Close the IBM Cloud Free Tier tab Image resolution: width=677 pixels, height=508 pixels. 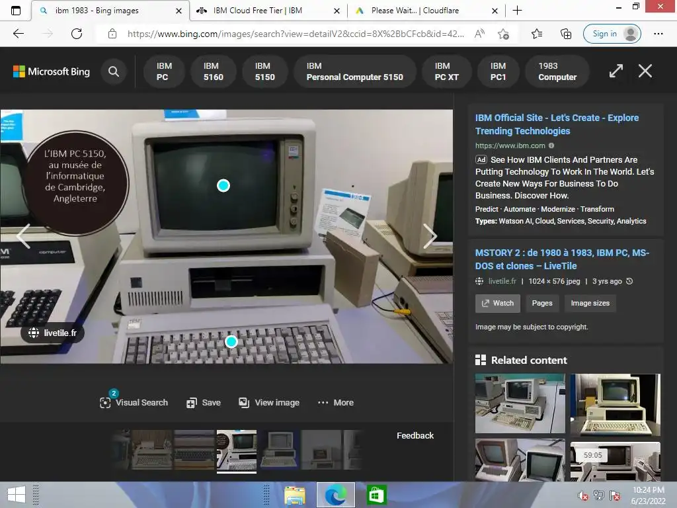tap(337, 11)
